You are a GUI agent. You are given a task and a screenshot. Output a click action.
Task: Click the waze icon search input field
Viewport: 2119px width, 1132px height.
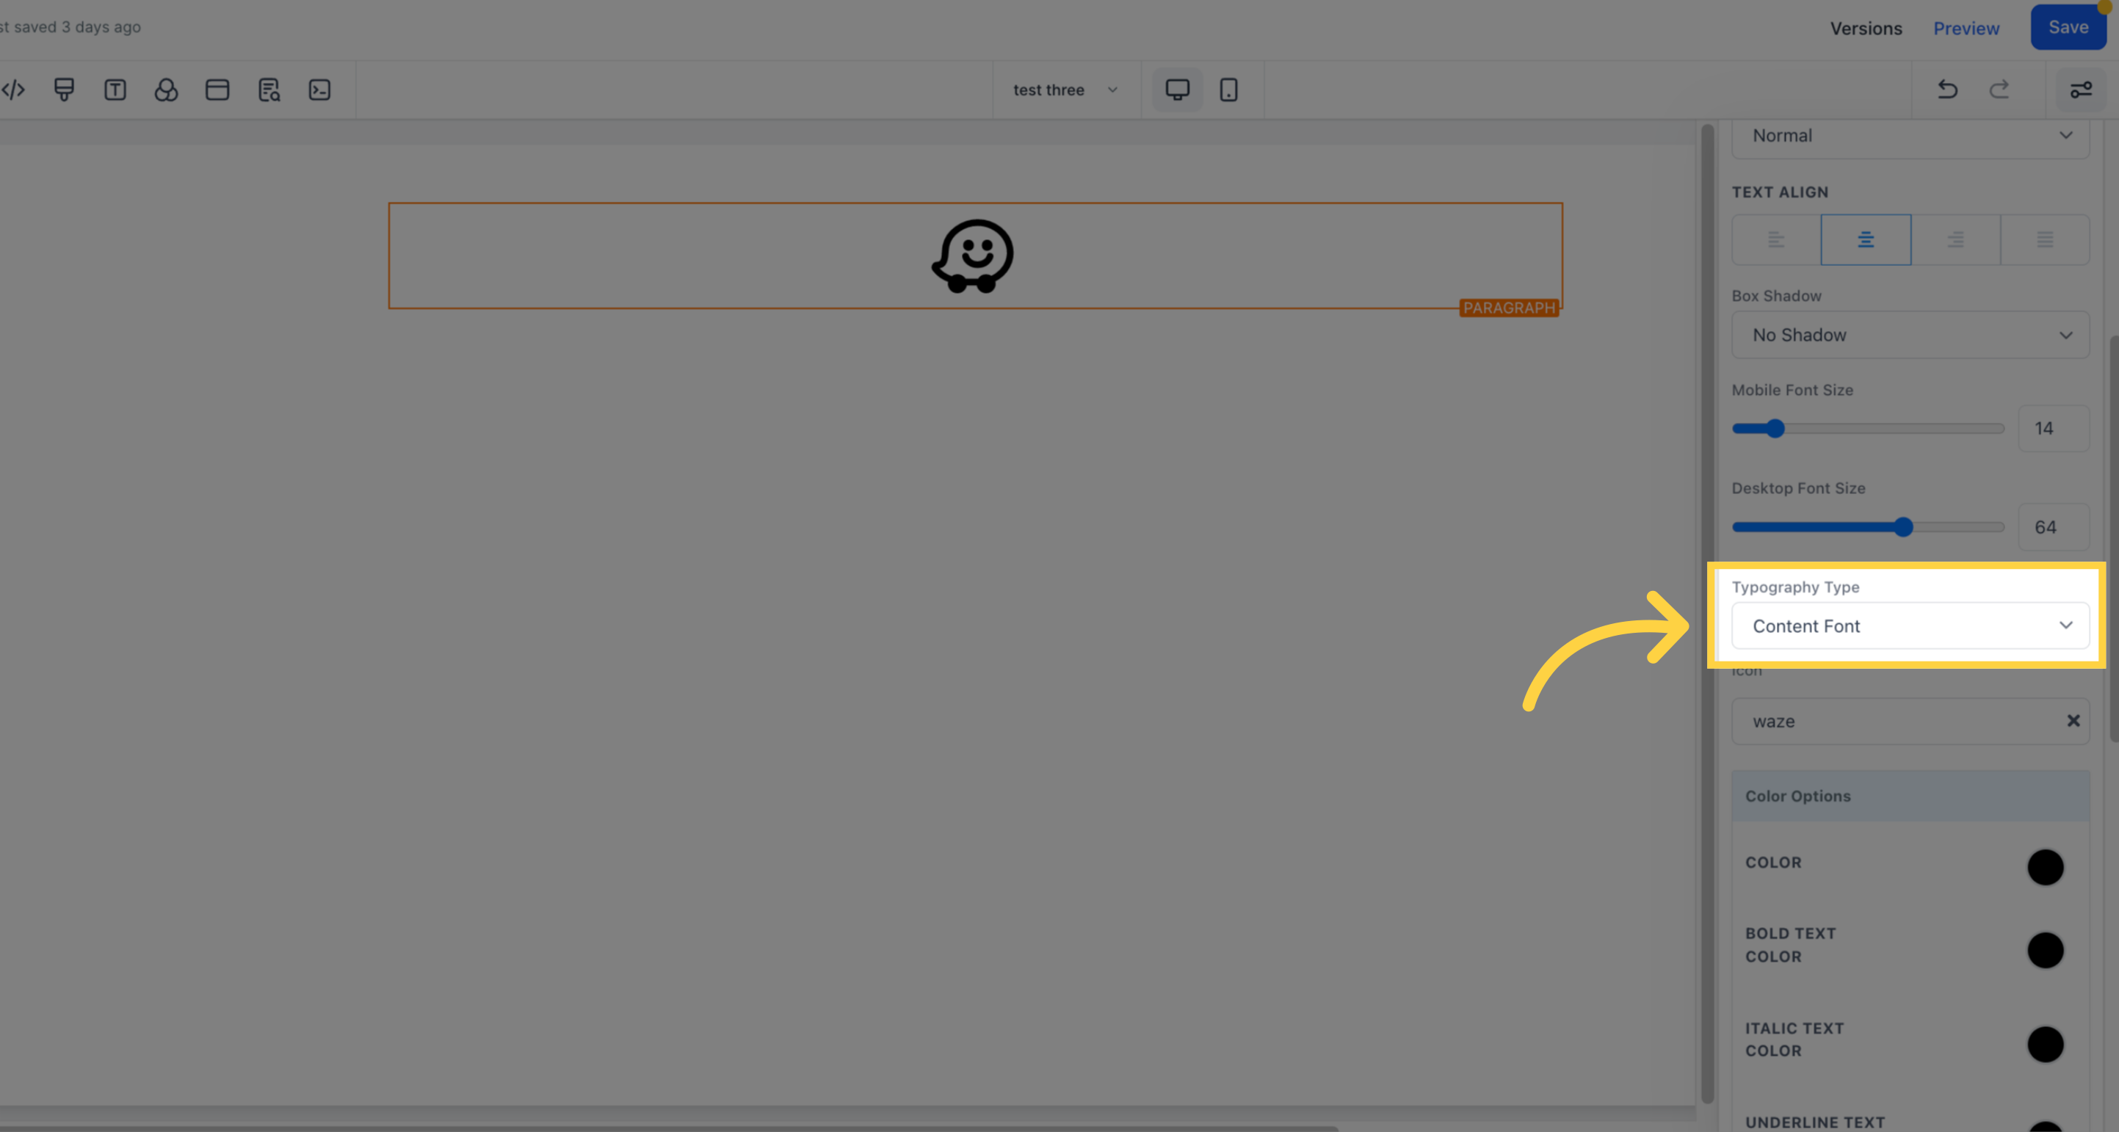(1892, 720)
